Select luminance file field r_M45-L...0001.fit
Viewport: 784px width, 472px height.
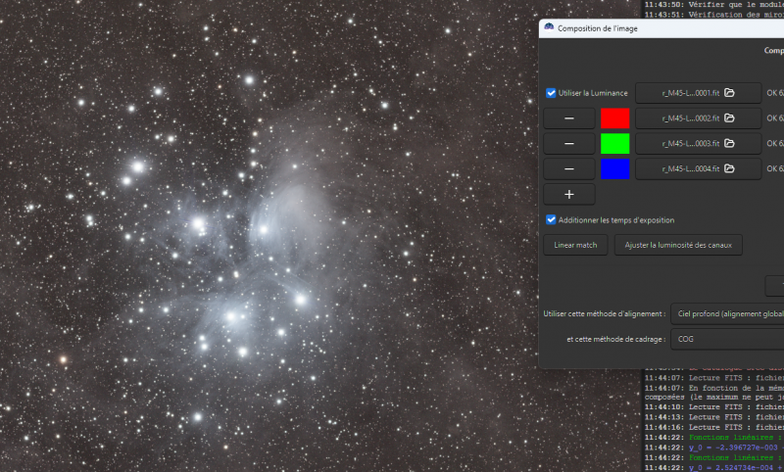click(698, 93)
